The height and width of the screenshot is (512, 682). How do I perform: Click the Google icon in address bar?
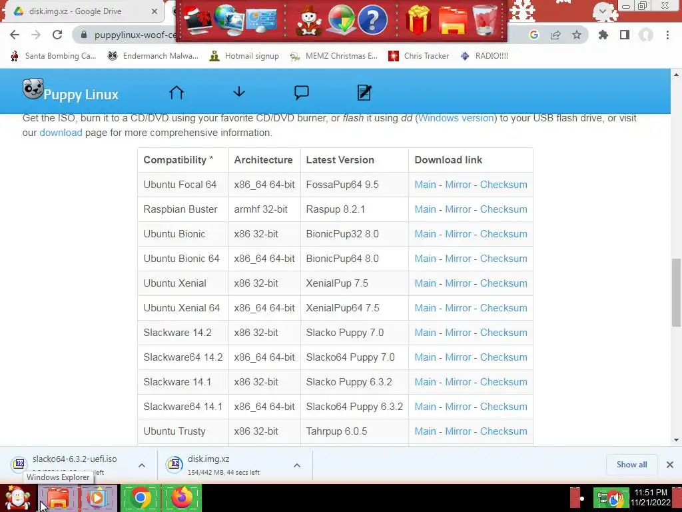click(x=534, y=35)
